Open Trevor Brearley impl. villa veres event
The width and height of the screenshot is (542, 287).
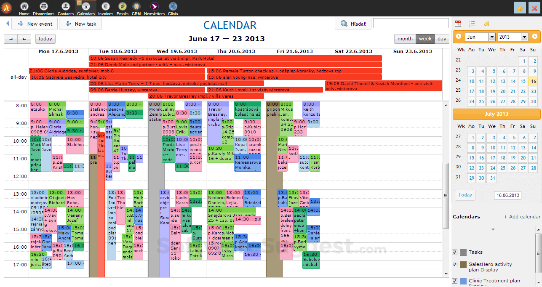tap(206, 96)
